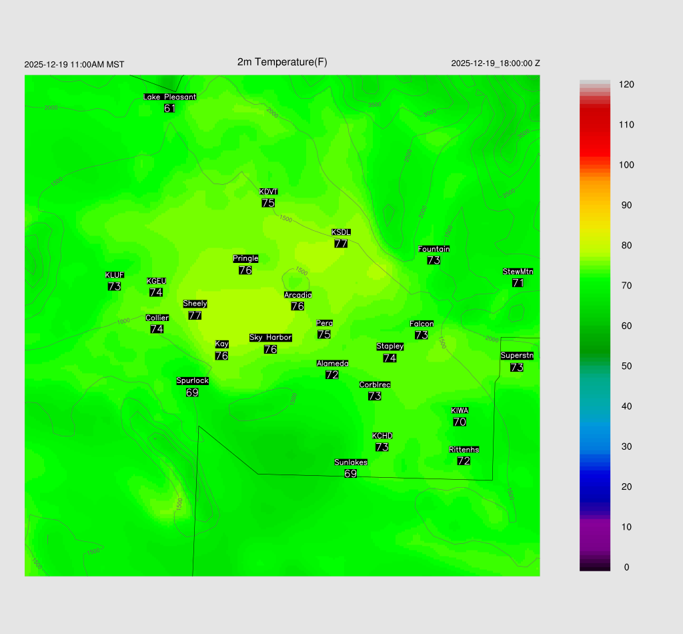Click the Corblrec station label

coord(374,384)
